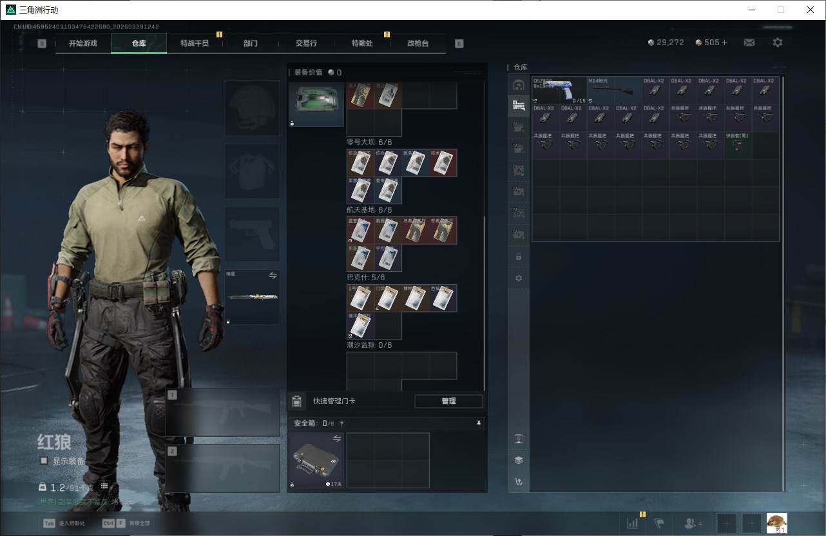Go to the 交易行 tab

coord(306,43)
